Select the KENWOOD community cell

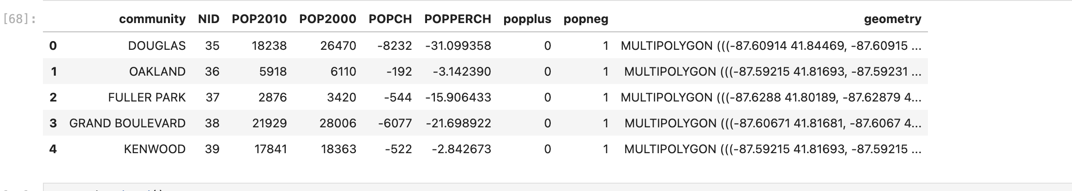coord(155,149)
